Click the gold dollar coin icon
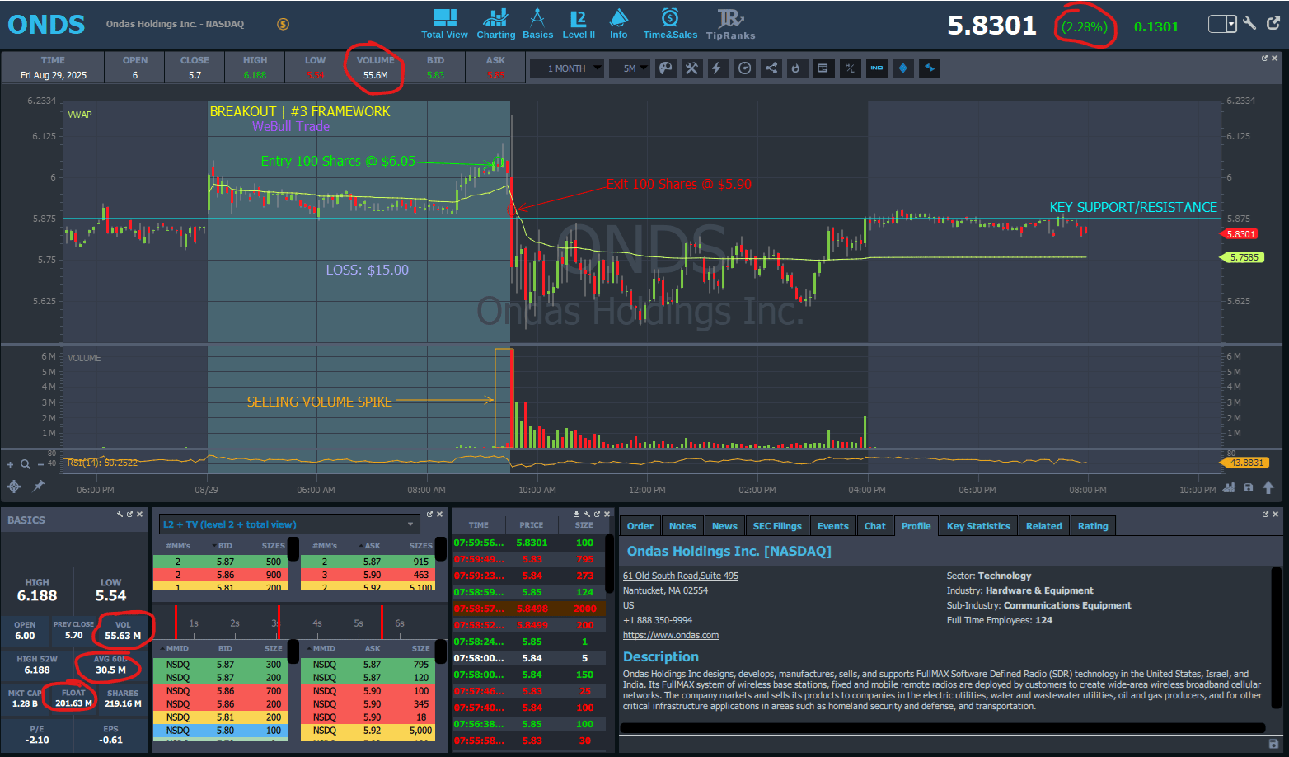 pyautogui.click(x=283, y=24)
